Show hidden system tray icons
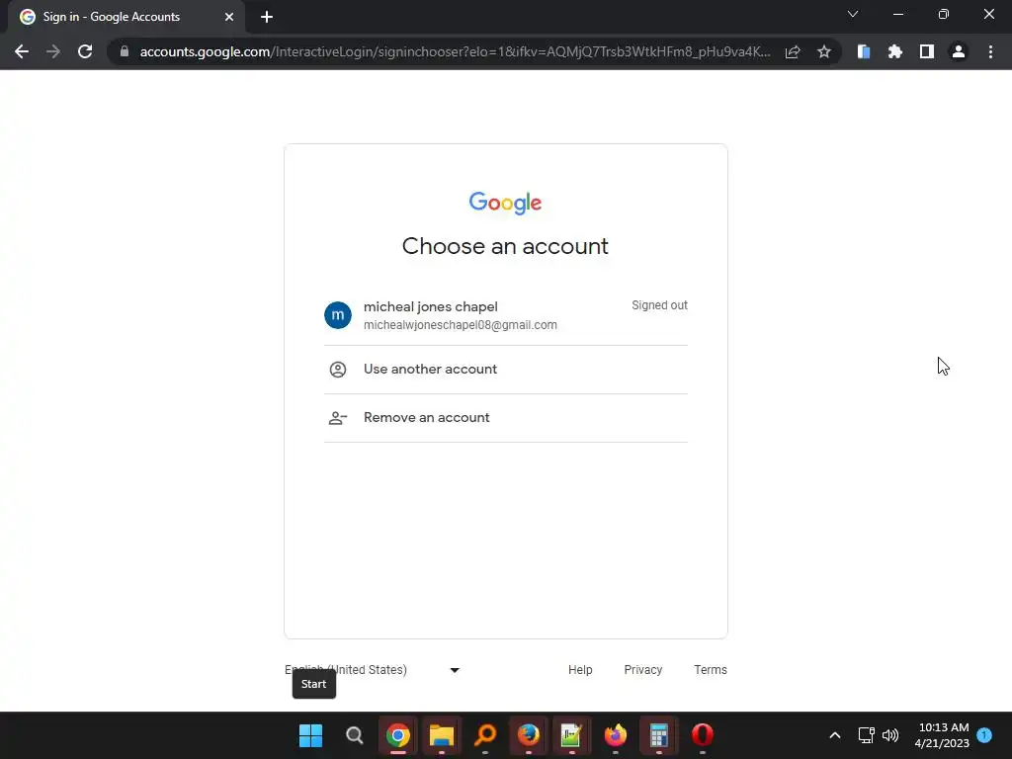This screenshot has height=759, width=1012. coord(834,735)
